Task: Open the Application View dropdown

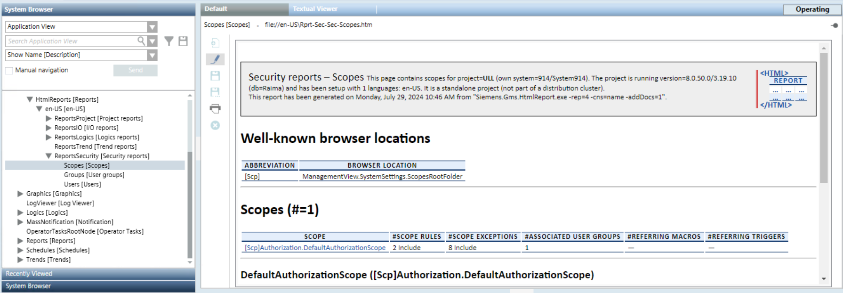Action: click(152, 27)
